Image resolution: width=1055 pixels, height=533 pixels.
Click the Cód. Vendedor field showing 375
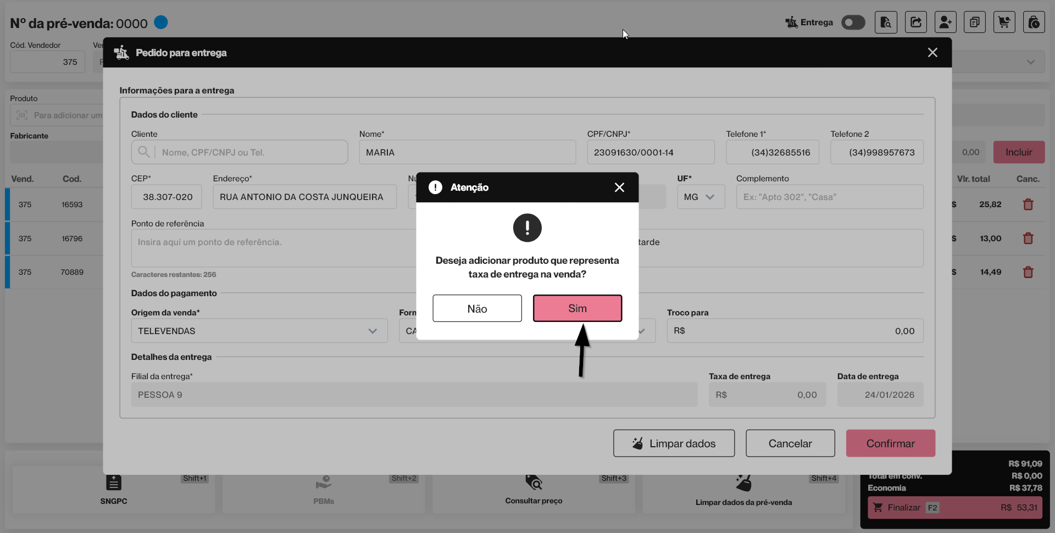coord(48,62)
